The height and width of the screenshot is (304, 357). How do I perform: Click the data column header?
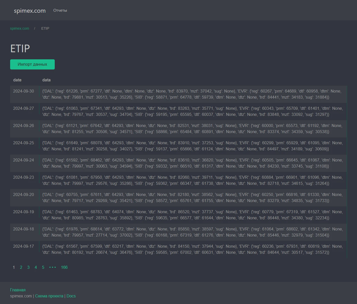[46, 80]
